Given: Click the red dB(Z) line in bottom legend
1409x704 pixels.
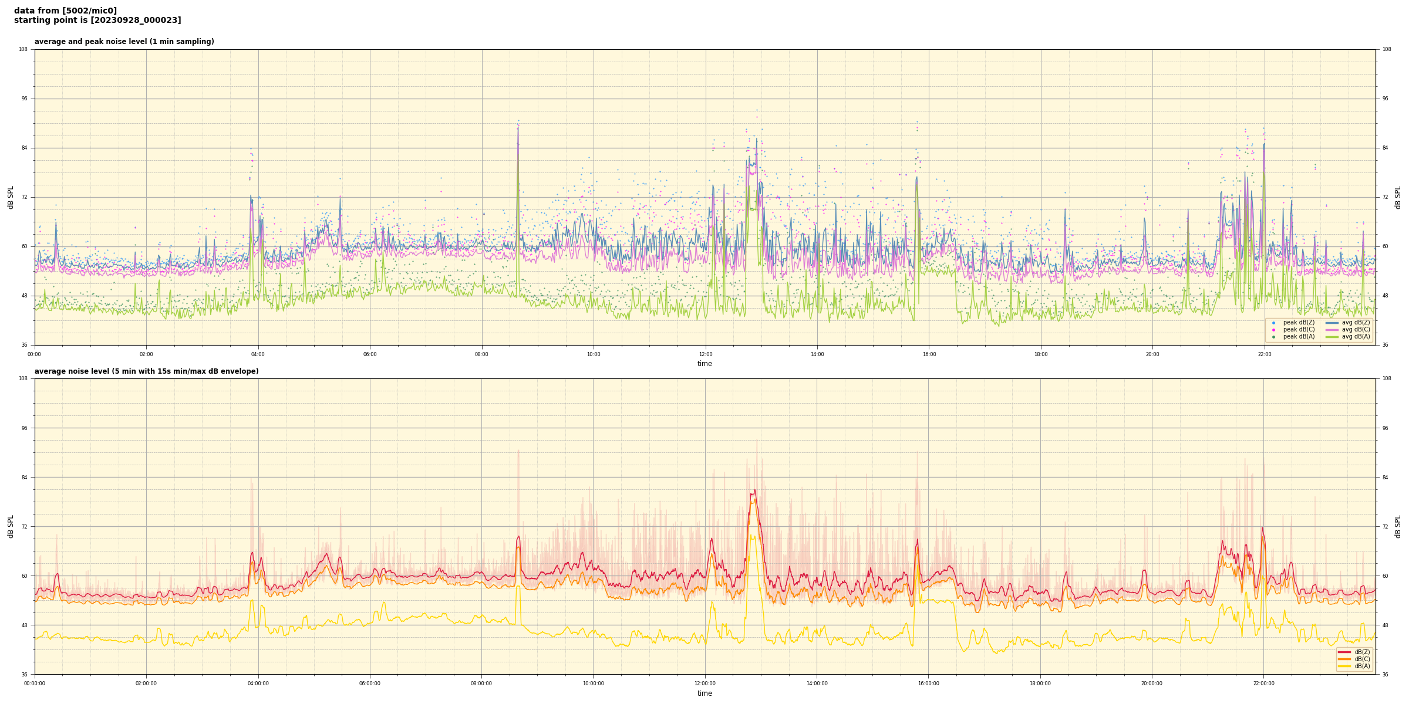Looking at the screenshot, I should 1344,652.
